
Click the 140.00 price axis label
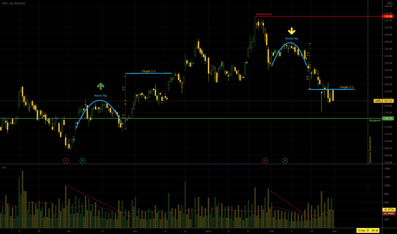(388, 34)
